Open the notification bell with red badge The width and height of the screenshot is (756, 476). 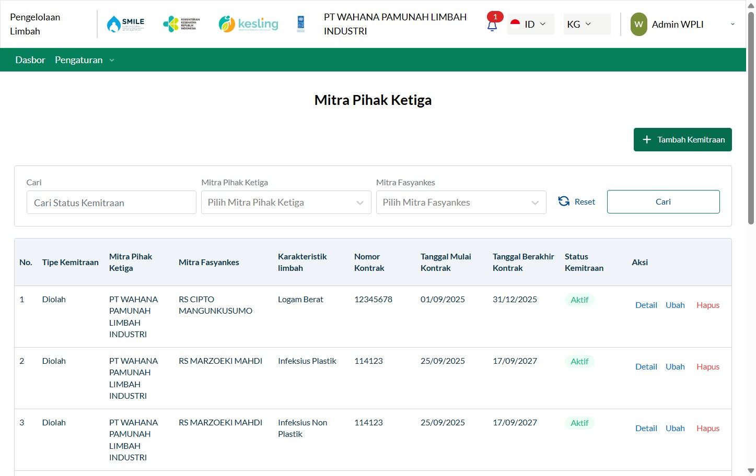[492, 26]
